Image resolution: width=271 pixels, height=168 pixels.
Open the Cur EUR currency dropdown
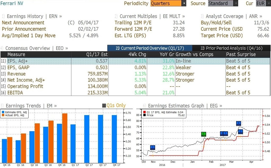coord(263,3)
